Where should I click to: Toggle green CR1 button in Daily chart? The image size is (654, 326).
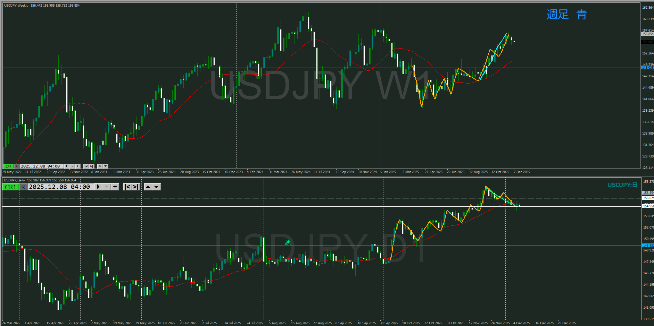click(x=10, y=187)
